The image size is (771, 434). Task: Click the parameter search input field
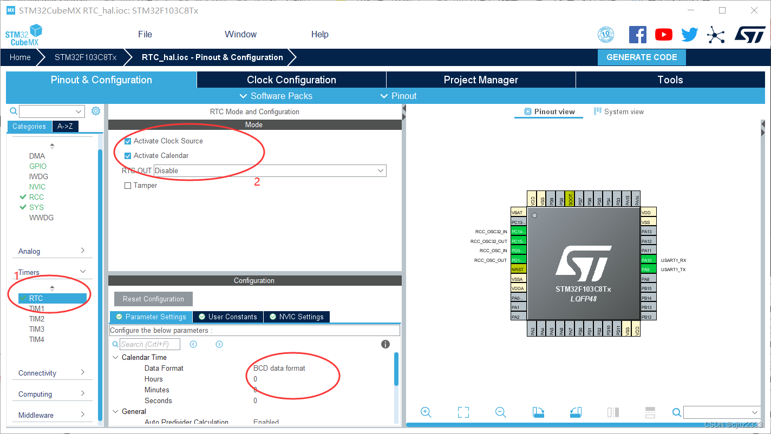[149, 344]
